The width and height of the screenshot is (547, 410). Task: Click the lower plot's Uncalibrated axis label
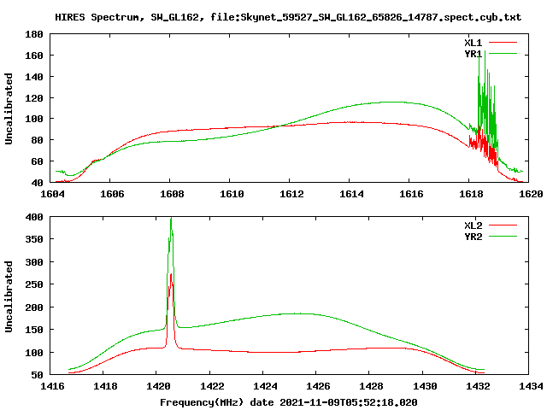pyautogui.click(x=9, y=296)
